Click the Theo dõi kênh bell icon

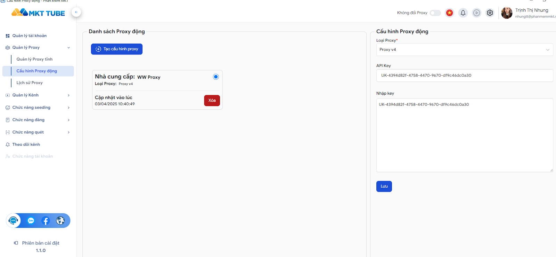tap(8, 145)
